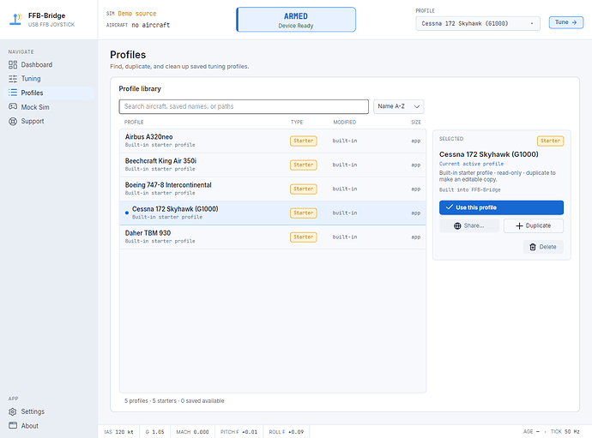Click the Profiles list icon in sidebar

click(13, 93)
